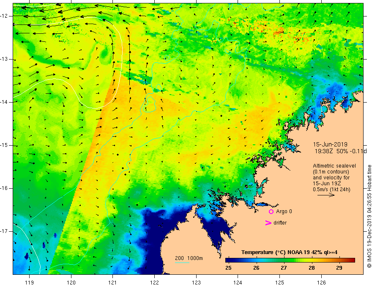Click the red end of color bar near 29

[352, 260]
